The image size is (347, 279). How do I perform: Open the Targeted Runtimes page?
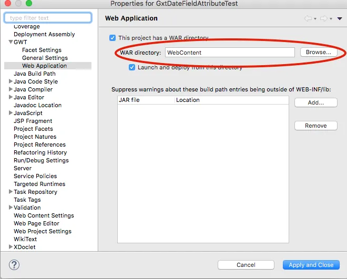coord(39,184)
